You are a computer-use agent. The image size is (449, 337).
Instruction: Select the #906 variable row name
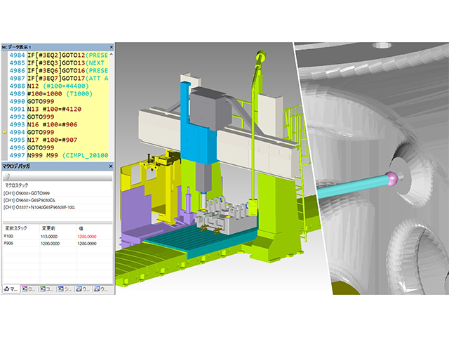pyautogui.click(x=8, y=244)
